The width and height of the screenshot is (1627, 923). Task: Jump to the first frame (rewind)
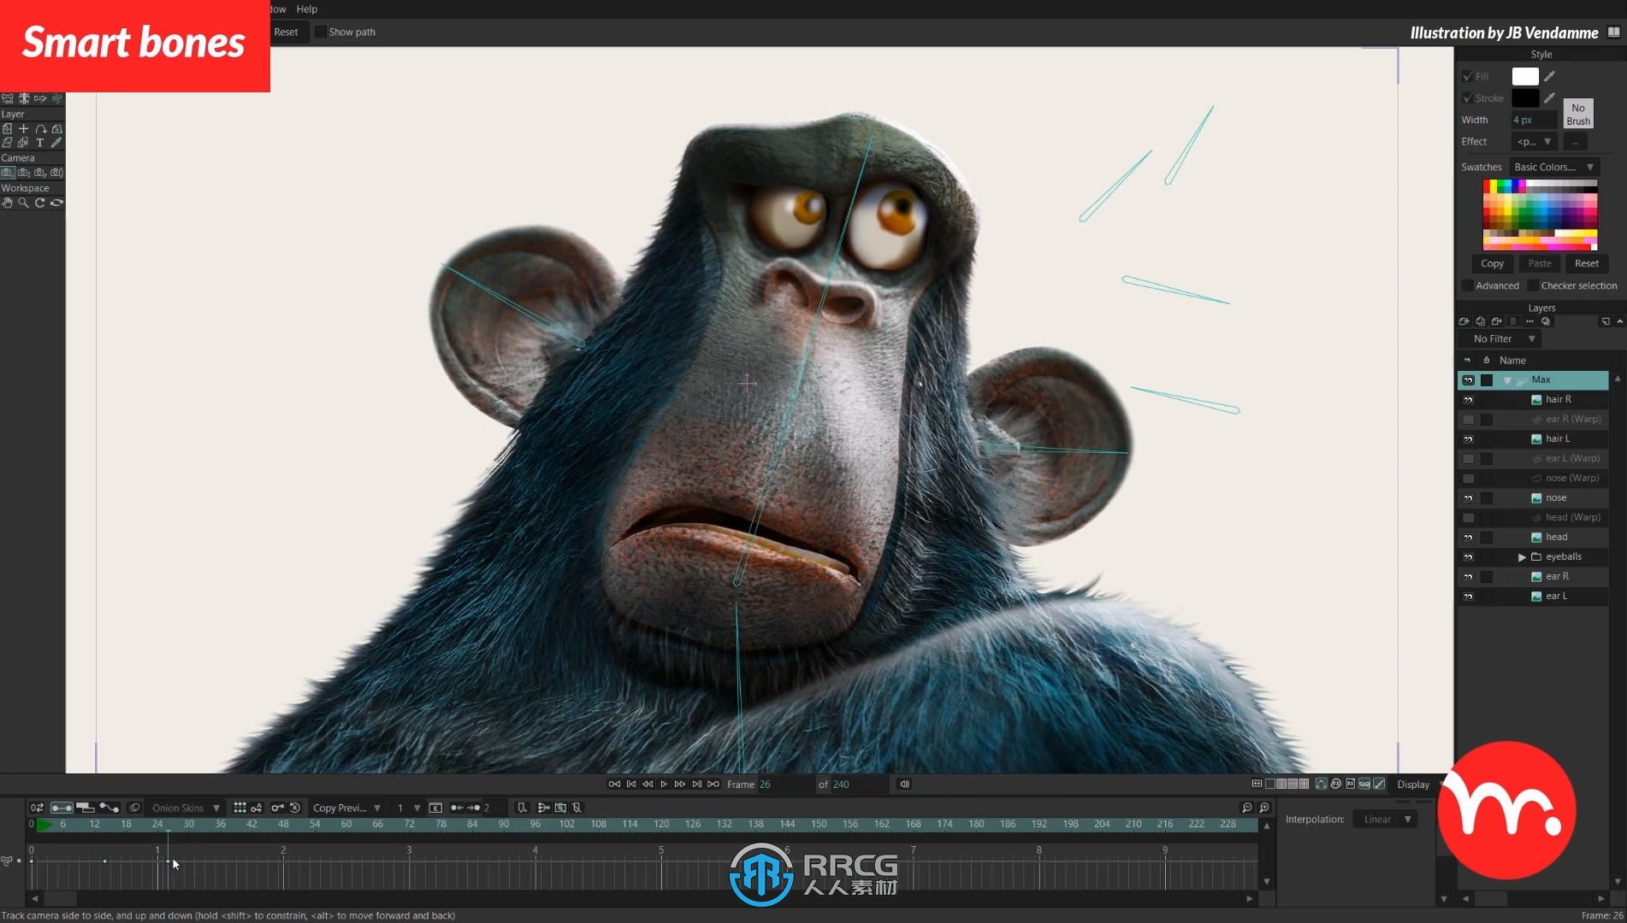click(x=614, y=784)
